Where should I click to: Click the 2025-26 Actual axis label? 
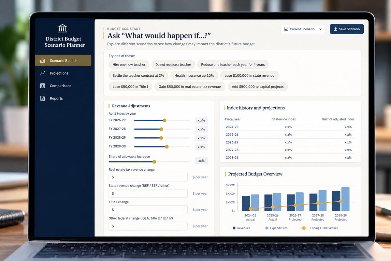(x=273, y=218)
